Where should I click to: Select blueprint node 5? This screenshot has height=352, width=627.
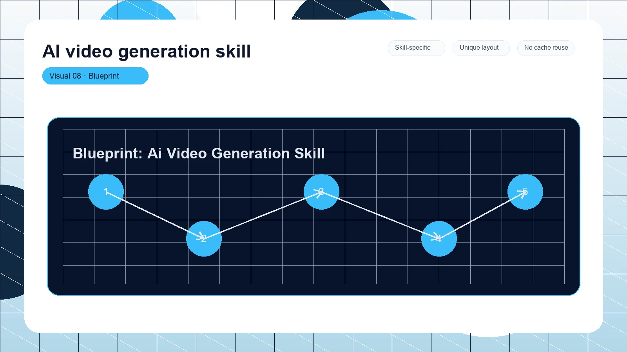coord(525,192)
